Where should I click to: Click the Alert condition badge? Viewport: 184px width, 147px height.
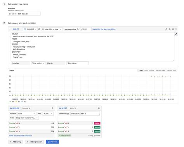(x=64, y=136)
